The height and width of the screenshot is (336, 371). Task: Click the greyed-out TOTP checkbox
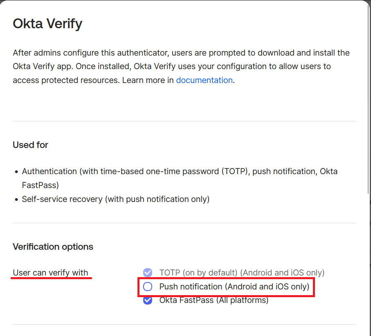[x=148, y=273]
